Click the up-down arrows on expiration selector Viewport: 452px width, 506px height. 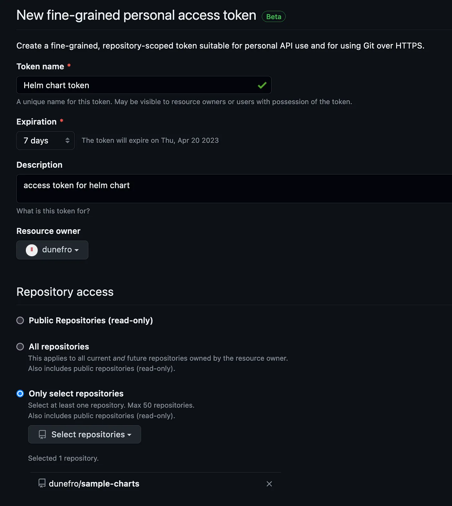point(67,140)
